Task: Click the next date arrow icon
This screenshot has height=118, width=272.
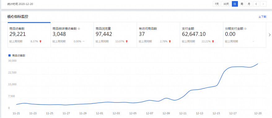Action: (x=263, y=4)
